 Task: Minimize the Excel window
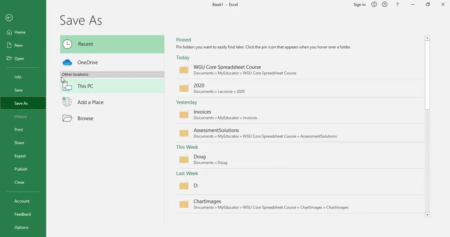413,5
